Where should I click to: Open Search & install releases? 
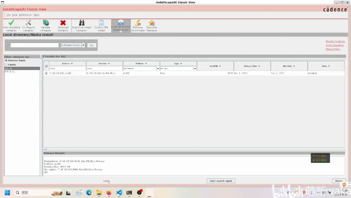(x=82, y=26)
